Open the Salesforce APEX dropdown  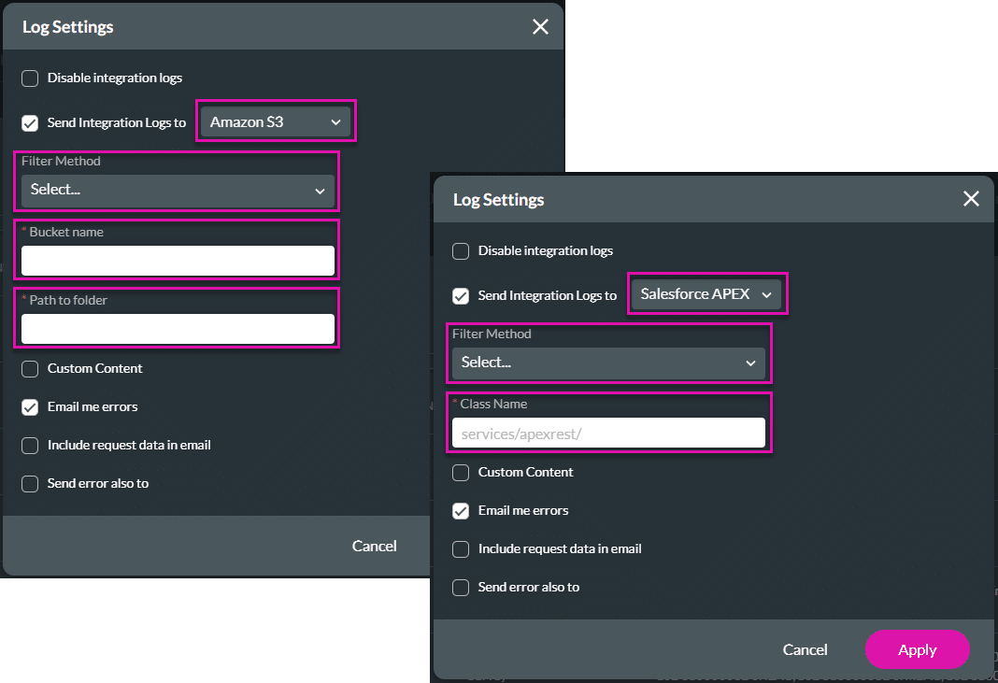tap(706, 293)
